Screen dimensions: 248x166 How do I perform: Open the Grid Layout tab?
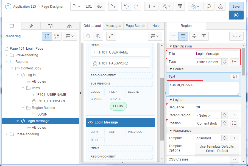92,26
